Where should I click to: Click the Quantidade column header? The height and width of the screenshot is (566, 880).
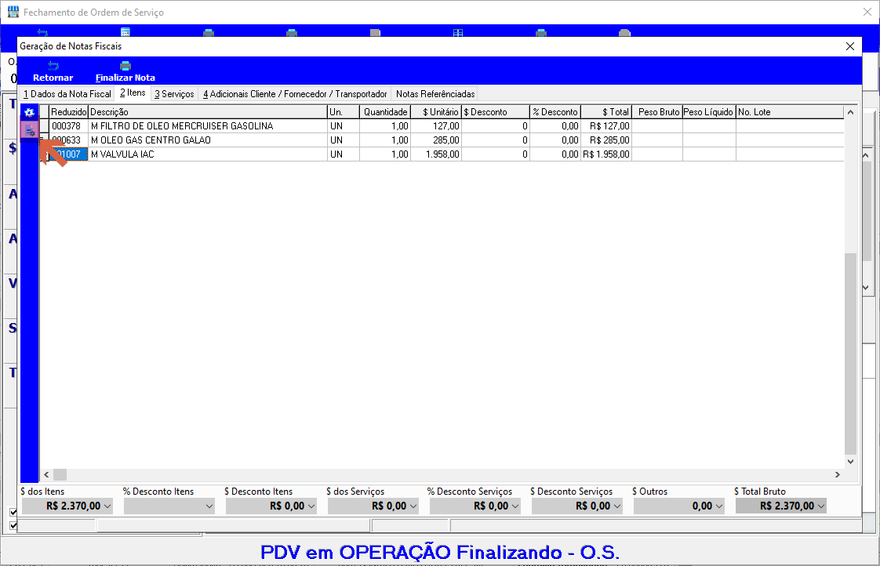click(x=385, y=112)
